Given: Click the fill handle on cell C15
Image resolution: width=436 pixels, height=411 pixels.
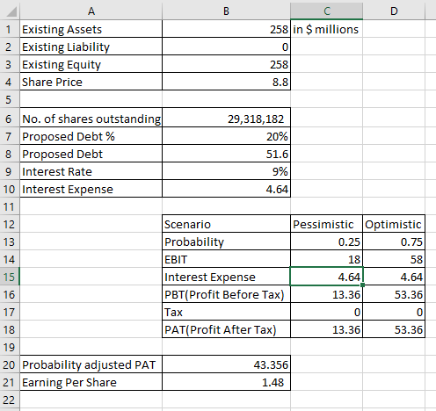Looking at the screenshot, I should point(362,285).
